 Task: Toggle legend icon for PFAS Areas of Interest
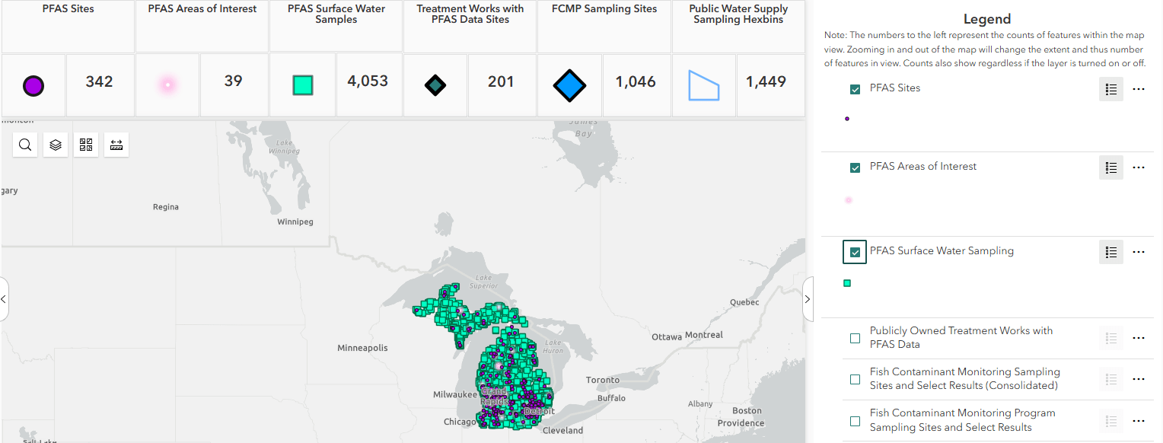(x=1111, y=167)
